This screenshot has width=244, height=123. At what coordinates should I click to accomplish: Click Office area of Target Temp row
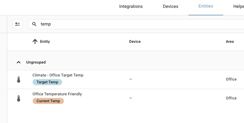click(231, 79)
